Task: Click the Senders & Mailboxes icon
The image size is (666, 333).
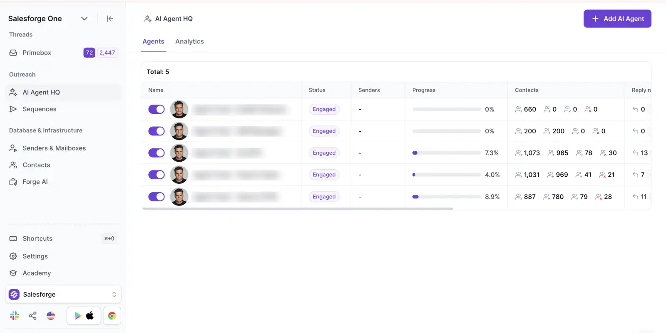Action: 13,148
